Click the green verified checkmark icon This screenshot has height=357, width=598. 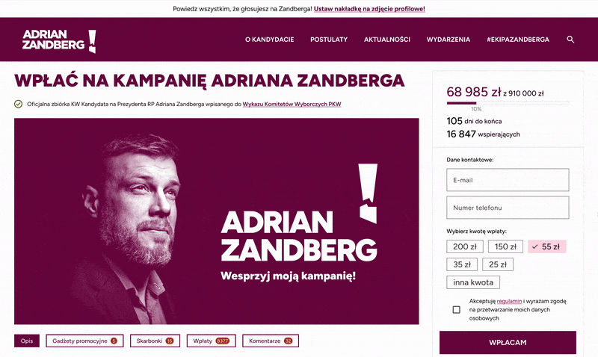coord(18,104)
